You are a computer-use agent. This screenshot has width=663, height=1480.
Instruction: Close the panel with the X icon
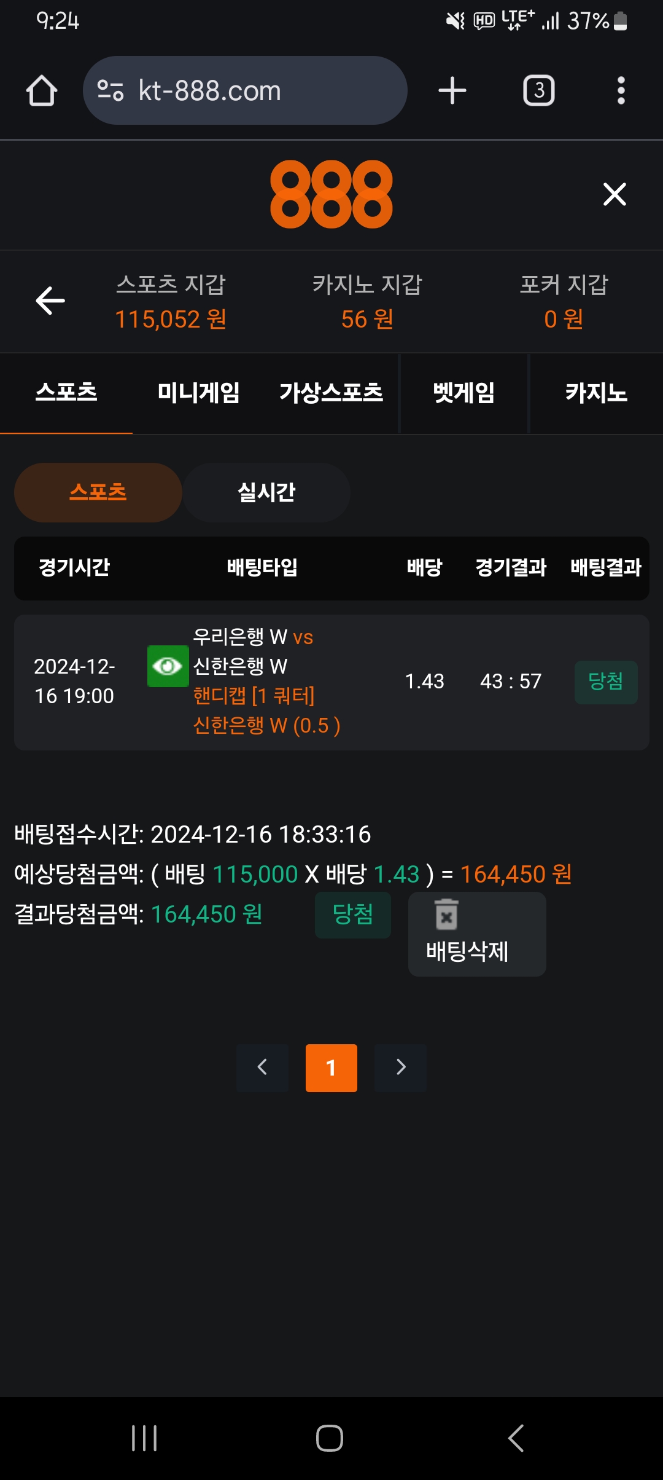pos(615,194)
